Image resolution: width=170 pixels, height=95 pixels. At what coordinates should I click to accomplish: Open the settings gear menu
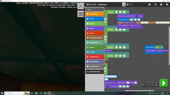click(167, 4)
